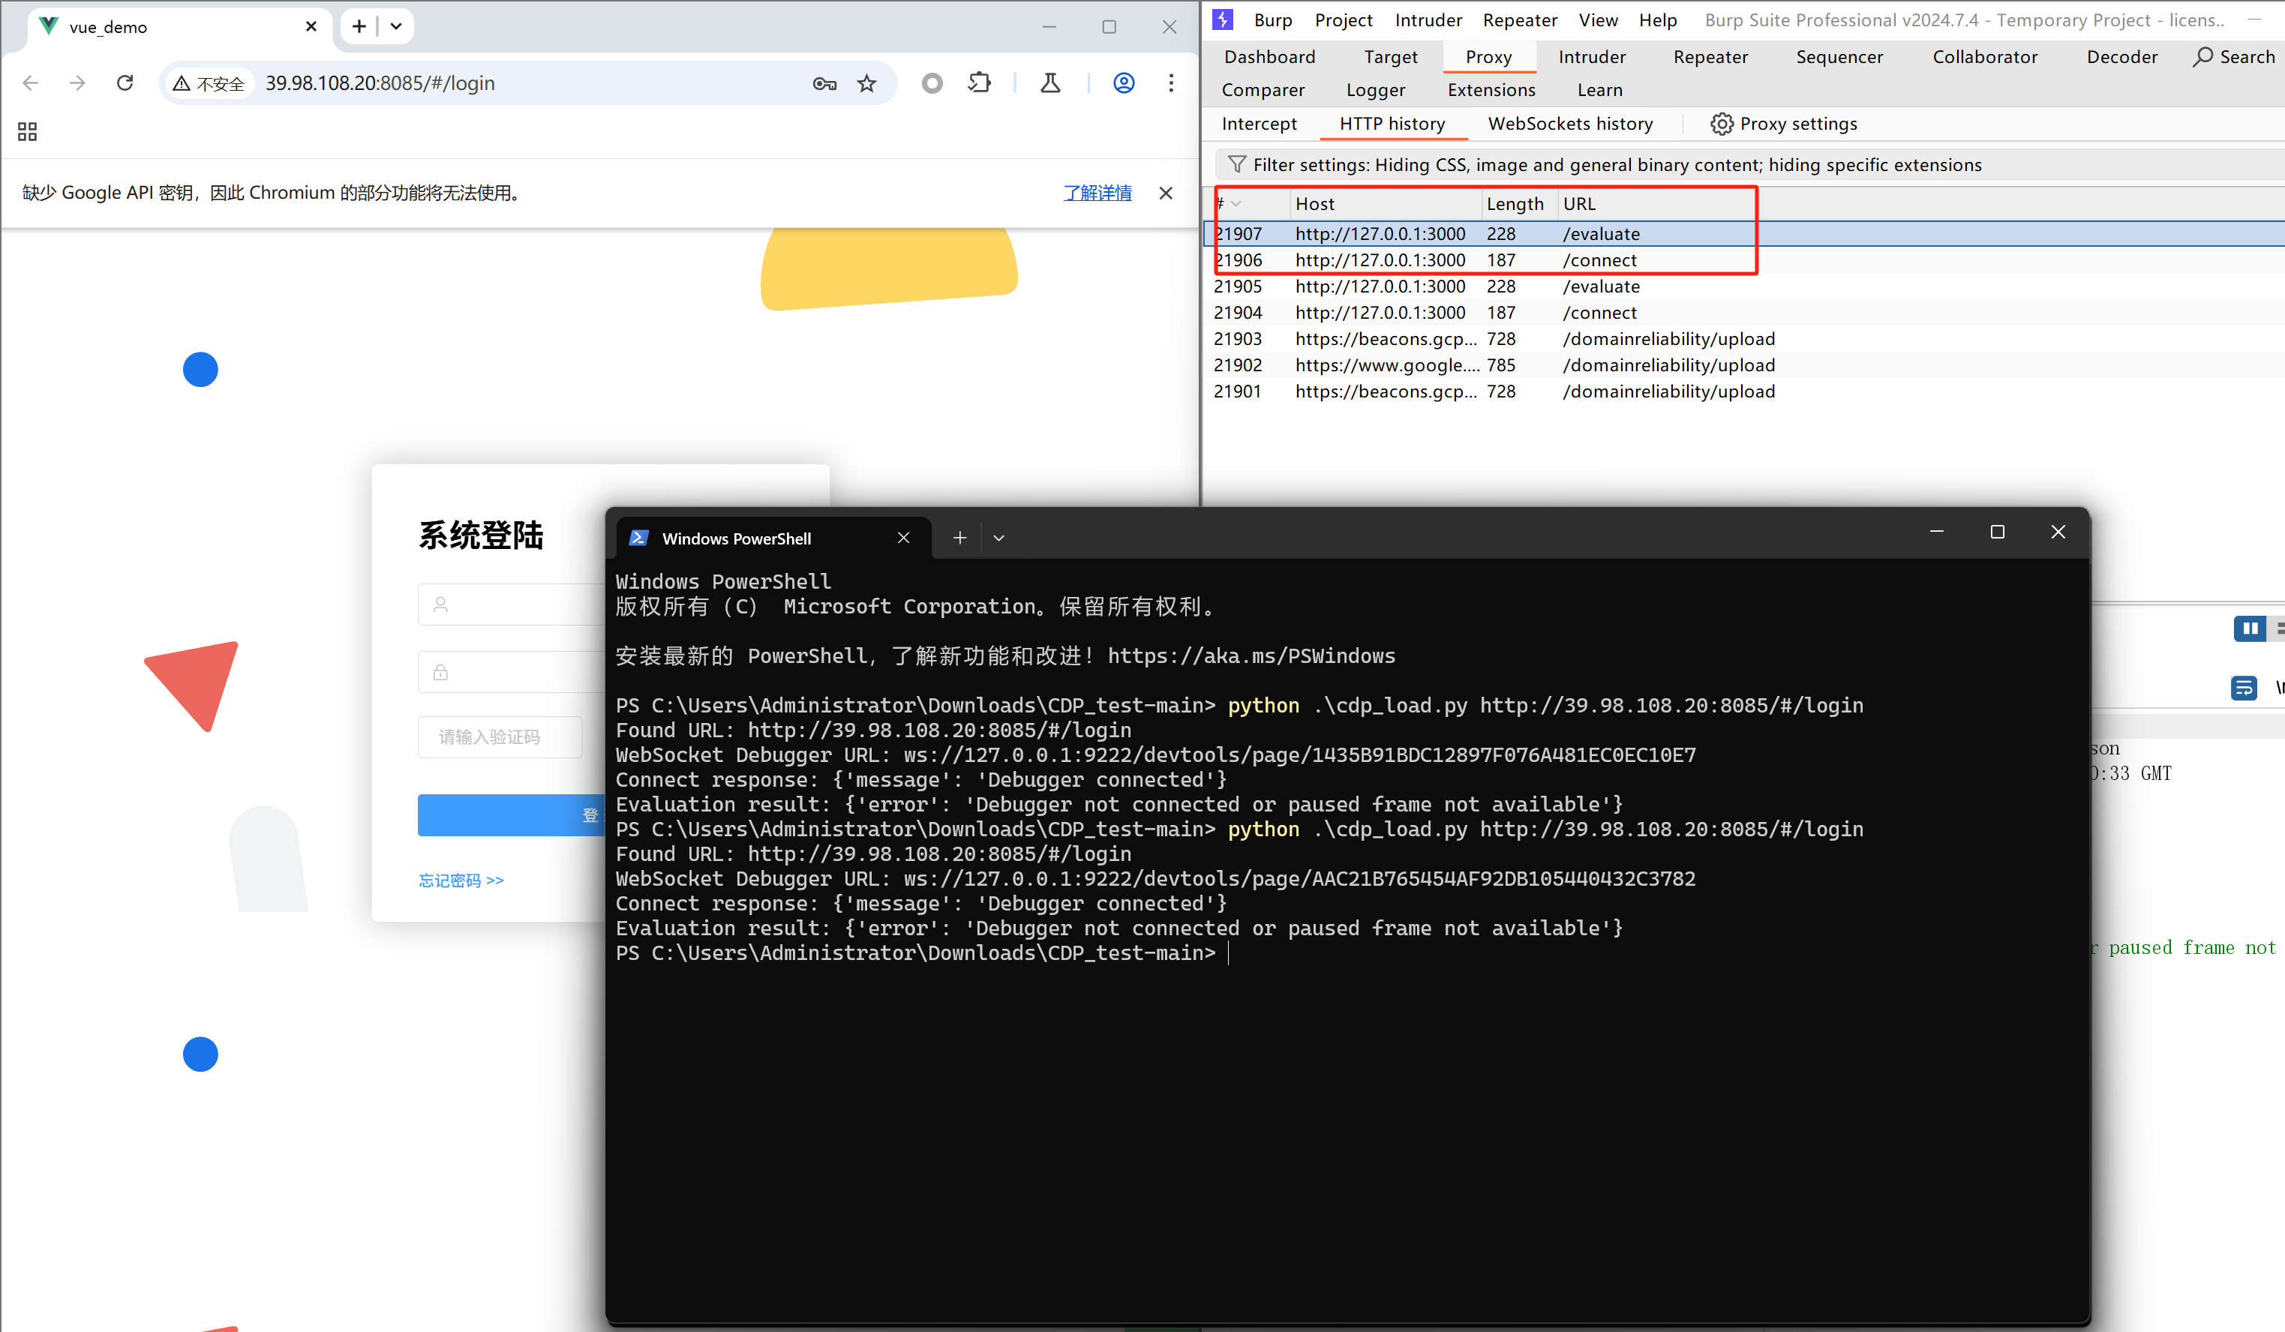Click the apps grid icon in bookmarks bar

(x=27, y=131)
